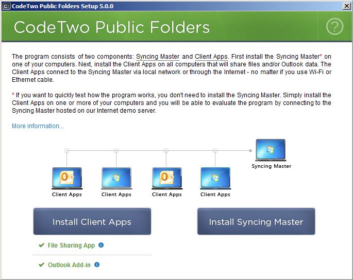Install Client Apps
The width and height of the screenshot is (353, 280).
tap(92, 221)
